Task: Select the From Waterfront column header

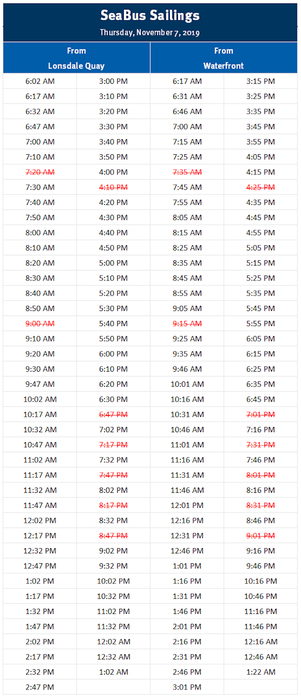Action: 224,58
